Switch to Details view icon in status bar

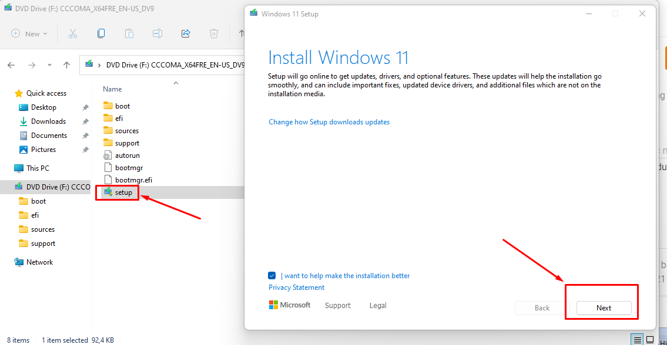tap(637, 340)
